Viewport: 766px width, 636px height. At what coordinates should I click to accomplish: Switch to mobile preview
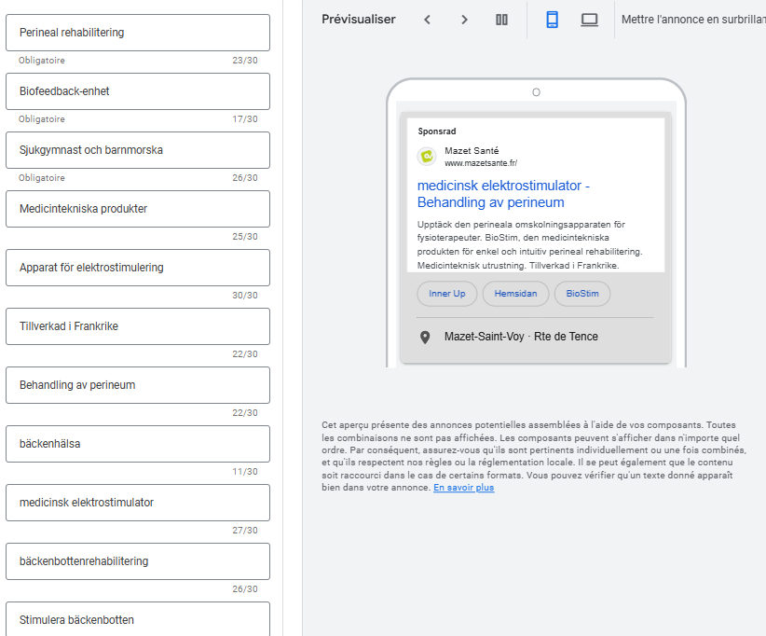pyautogui.click(x=552, y=20)
